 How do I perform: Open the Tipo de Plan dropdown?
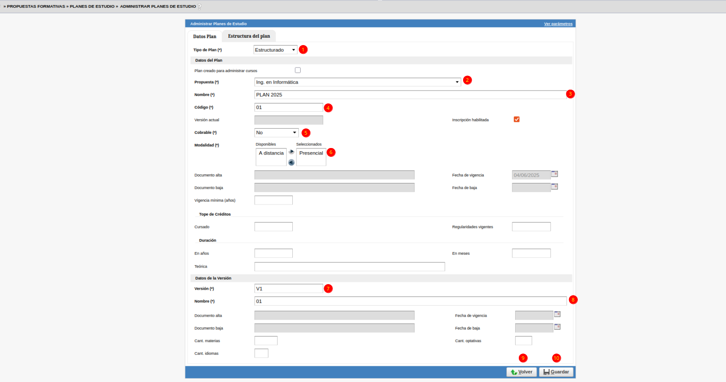275,50
